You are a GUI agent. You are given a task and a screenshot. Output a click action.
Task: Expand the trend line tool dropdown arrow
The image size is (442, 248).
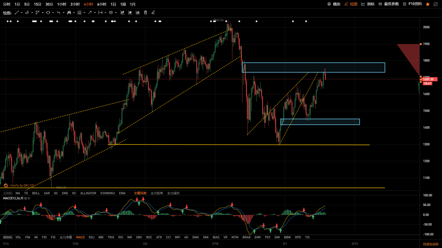[22, 13]
